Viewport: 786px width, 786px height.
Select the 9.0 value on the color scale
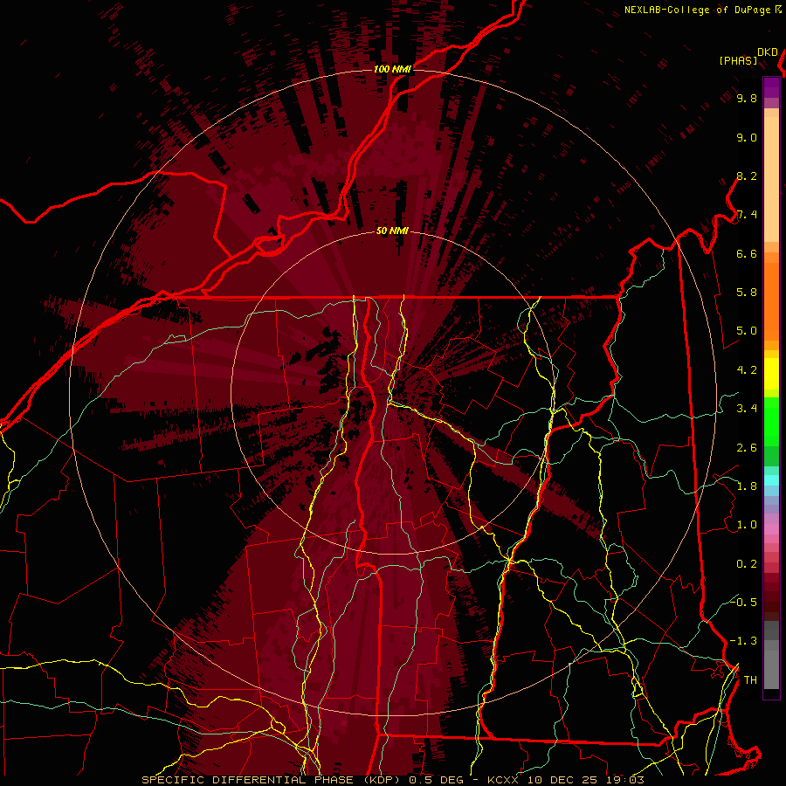click(x=747, y=137)
